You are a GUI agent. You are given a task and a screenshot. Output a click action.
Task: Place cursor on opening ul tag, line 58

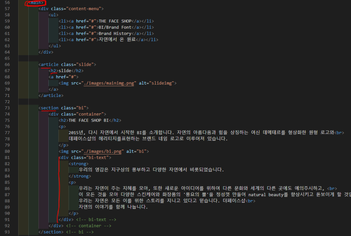pos(53,15)
